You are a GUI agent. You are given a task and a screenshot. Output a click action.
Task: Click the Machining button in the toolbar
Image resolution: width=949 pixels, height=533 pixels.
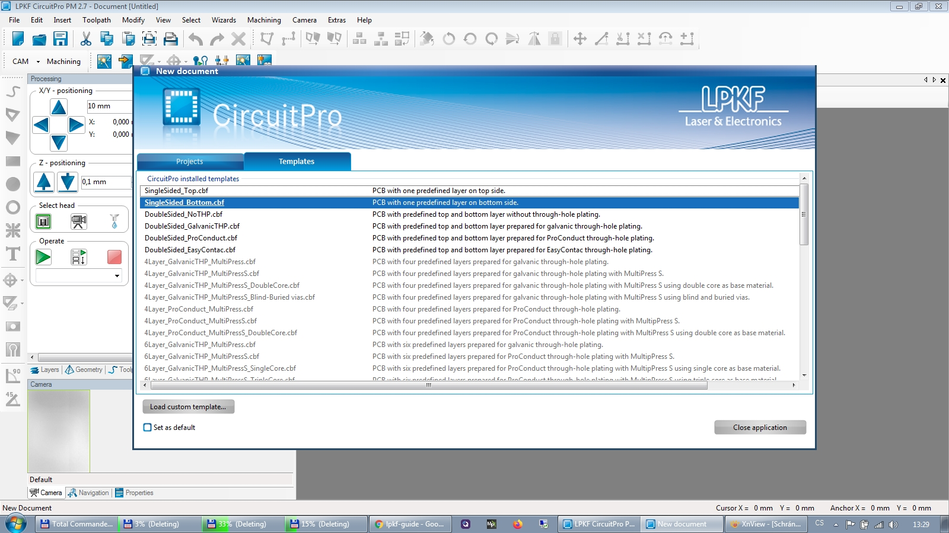(x=63, y=62)
